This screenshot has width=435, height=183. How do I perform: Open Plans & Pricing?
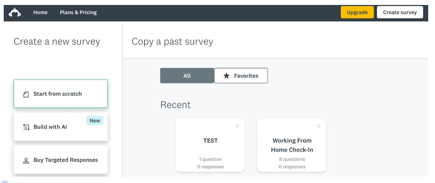pos(78,12)
